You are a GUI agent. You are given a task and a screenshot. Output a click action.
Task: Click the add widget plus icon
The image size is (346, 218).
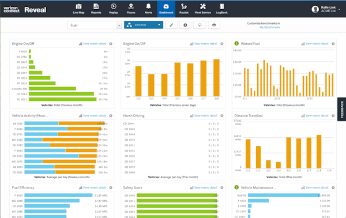tap(185, 25)
